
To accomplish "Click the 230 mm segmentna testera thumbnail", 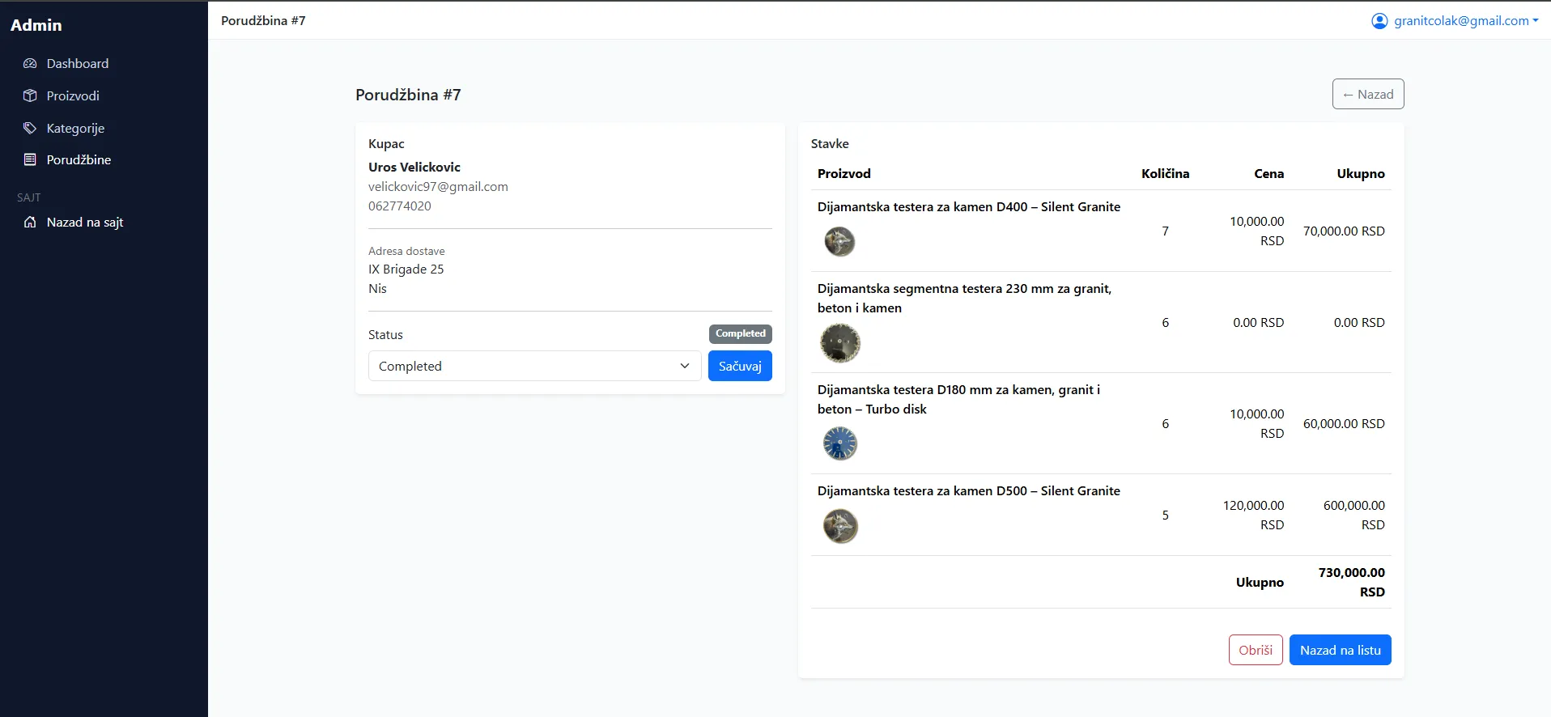I will [x=840, y=343].
